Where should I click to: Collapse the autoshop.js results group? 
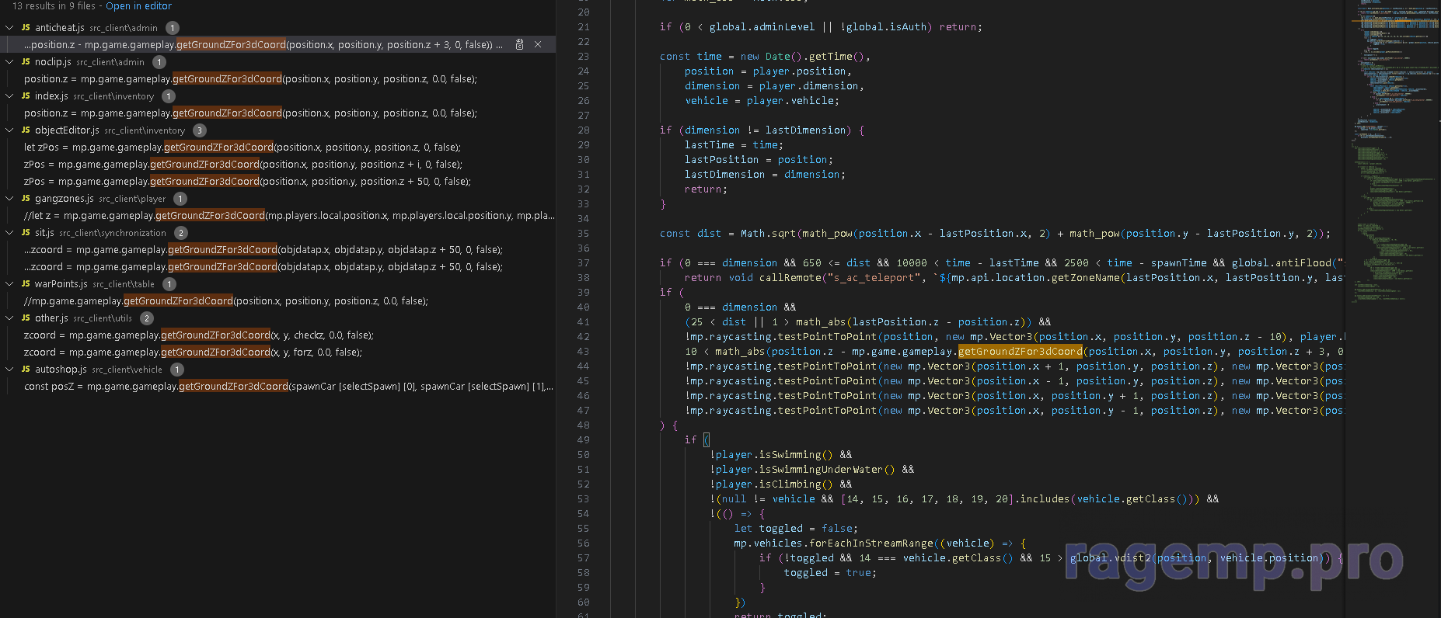pyautogui.click(x=9, y=369)
